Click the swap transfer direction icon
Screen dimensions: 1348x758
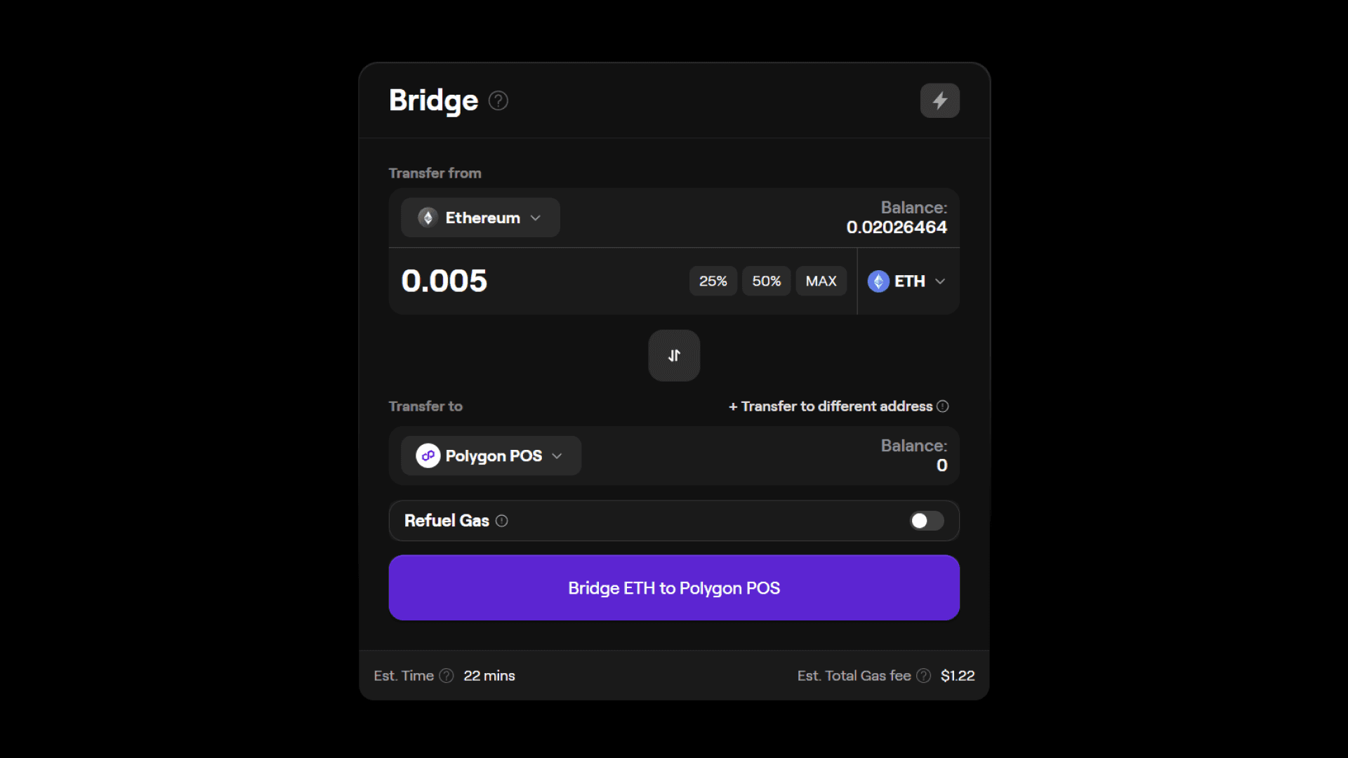673,355
